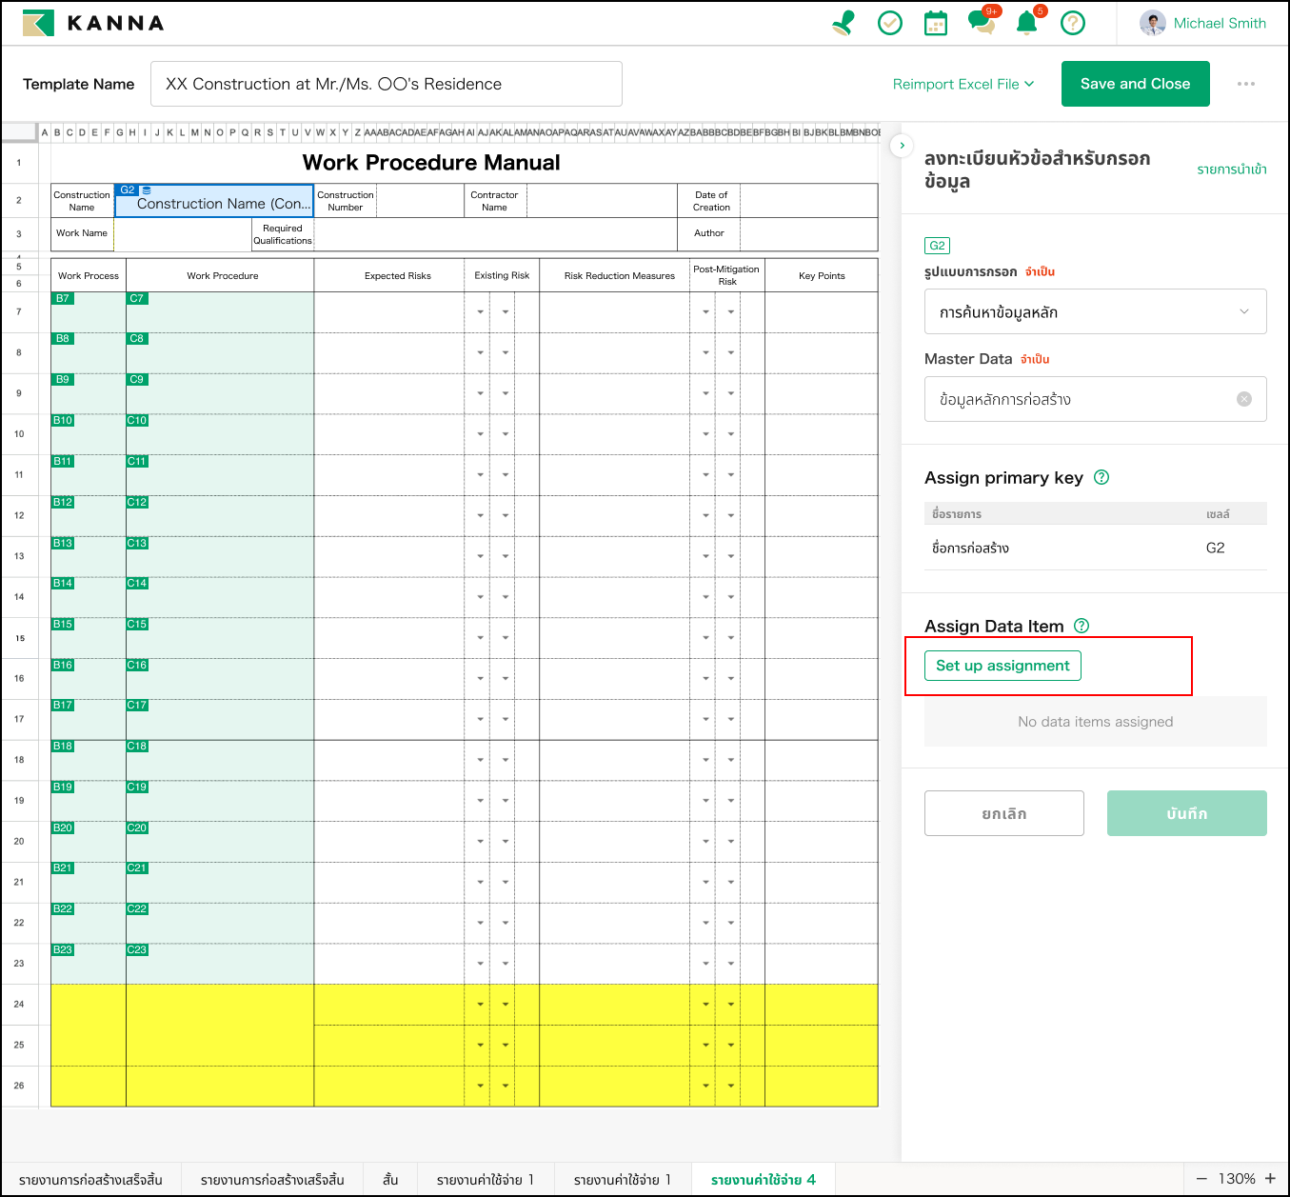Clear the Master Data field selection
Viewport: 1290px width, 1197px height.
(x=1243, y=399)
